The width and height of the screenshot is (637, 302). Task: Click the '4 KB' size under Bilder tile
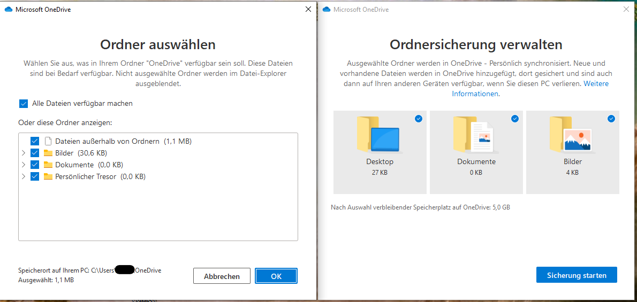point(573,172)
